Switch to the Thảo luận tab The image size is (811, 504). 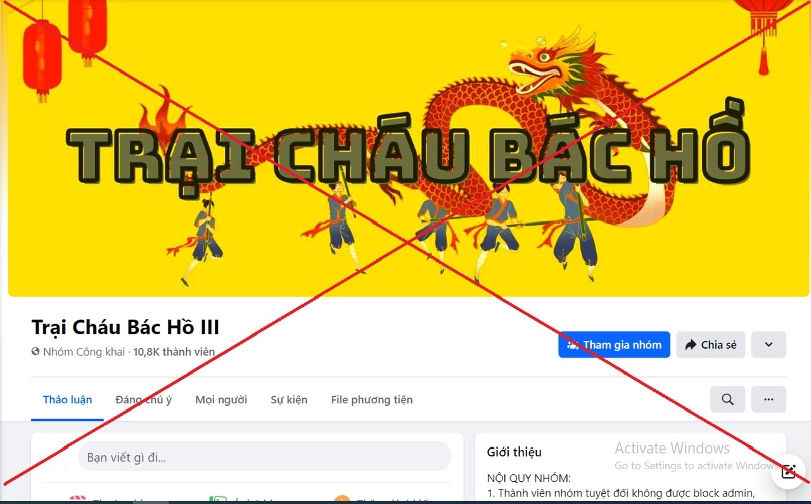click(x=67, y=399)
